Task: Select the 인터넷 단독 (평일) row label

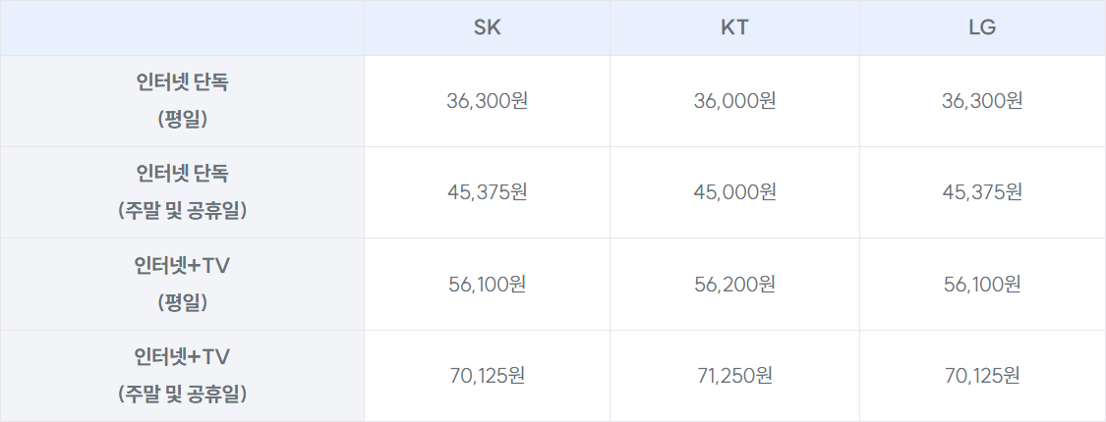Action: coord(183,101)
